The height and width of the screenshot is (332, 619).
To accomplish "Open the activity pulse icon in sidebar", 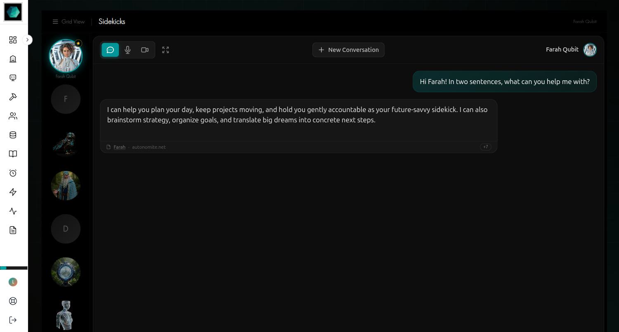I will point(13,211).
